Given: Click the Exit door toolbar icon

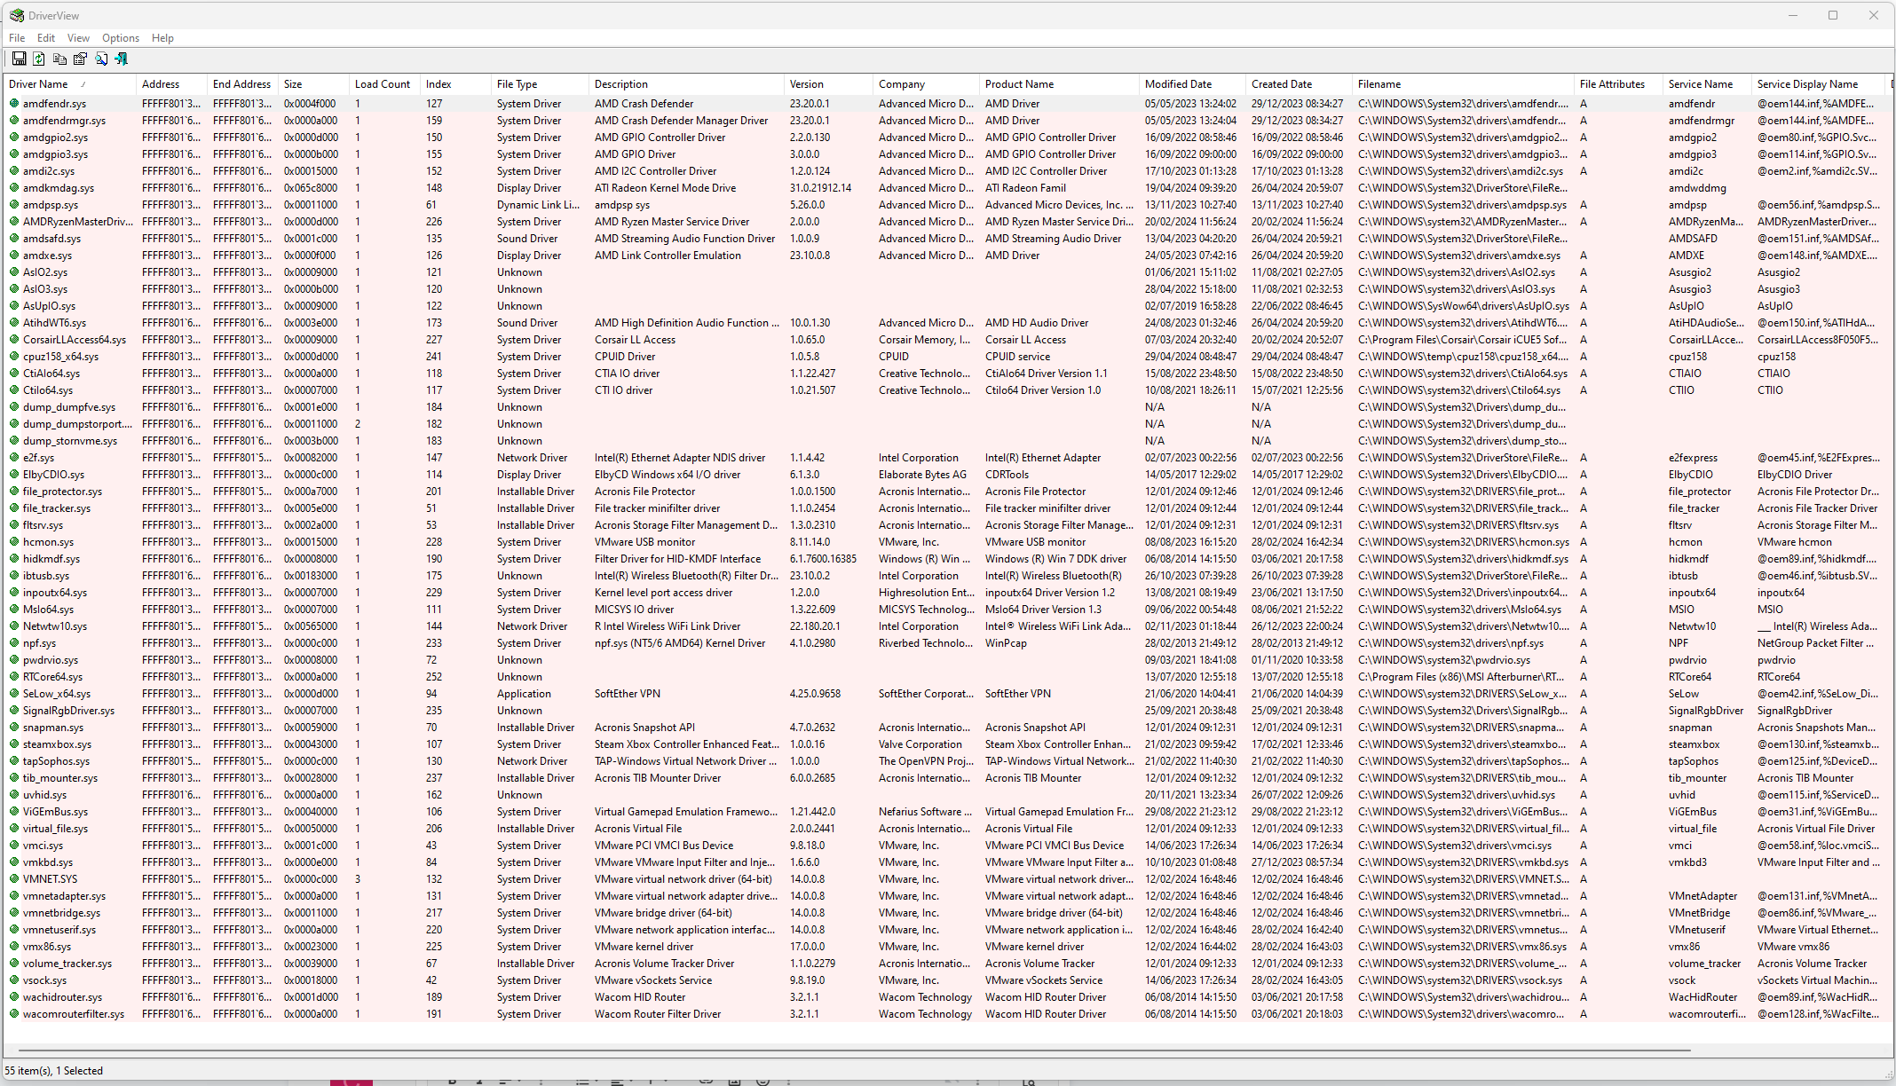Looking at the screenshot, I should coord(122,59).
